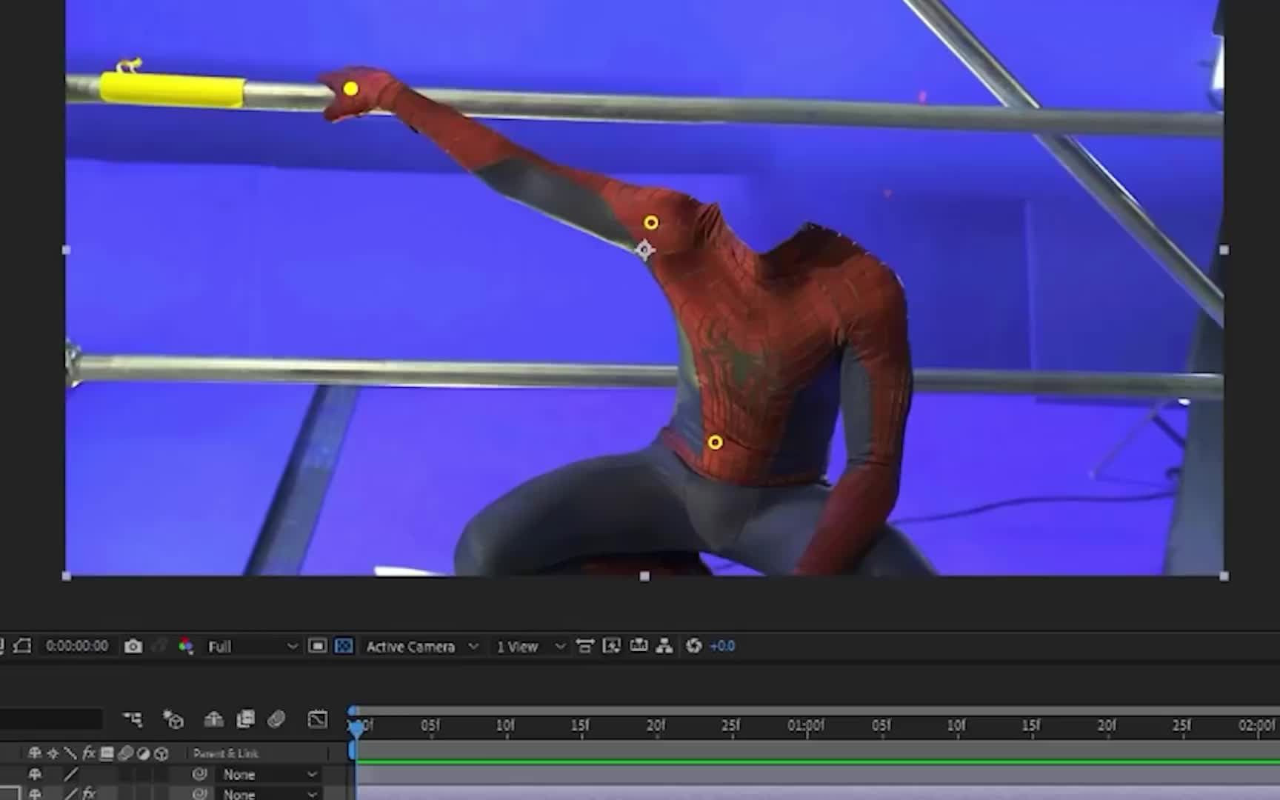Click the layer anchor point crosshair
The height and width of the screenshot is (800, 1280).
[x=644, y=250]
